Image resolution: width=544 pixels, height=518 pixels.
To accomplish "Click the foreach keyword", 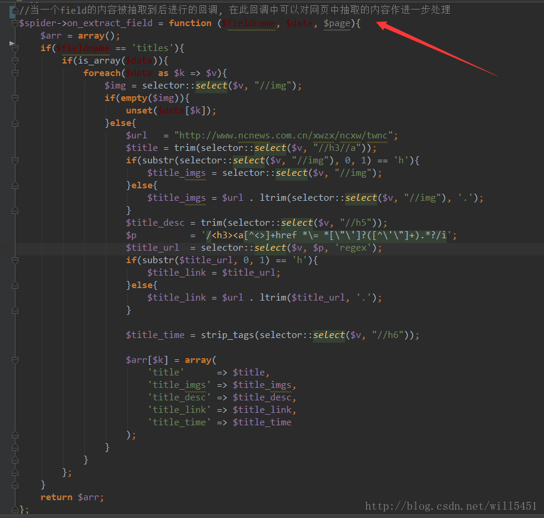I will click(102, 73).
